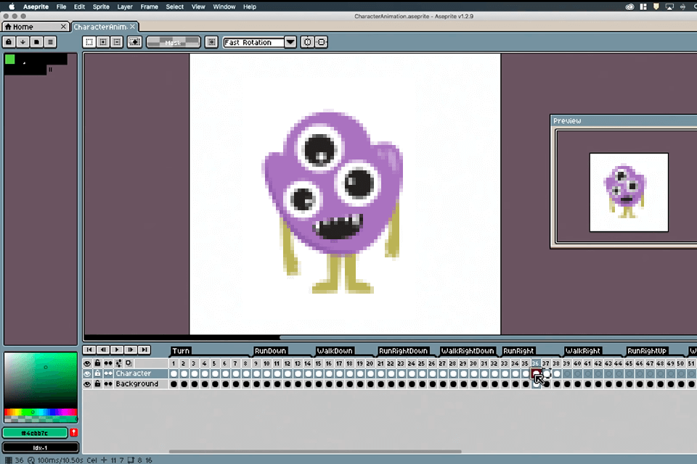Select the green swatch in palette
This screenshot has width=697, height=464.
click(10, 59)
